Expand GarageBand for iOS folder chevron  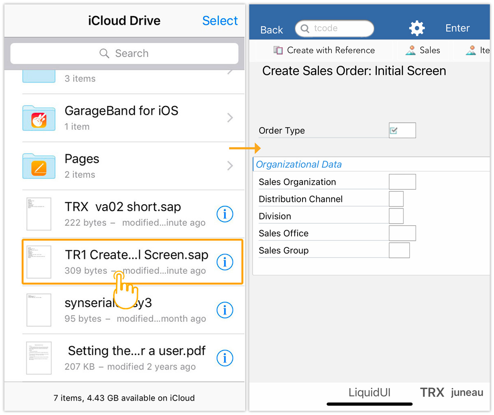[x=230, y=118]
